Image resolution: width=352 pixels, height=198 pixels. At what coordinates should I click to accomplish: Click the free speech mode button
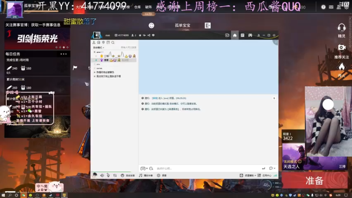pyautogui.click(x=128, y=175)
